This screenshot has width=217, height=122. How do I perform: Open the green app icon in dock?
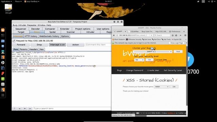tap(3, 79)
